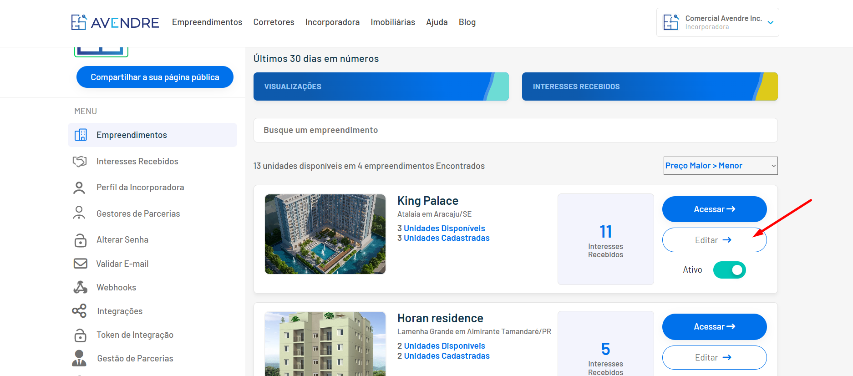This screenshot has width=853, height=376.
Task: Click the Horan residence title
Action: 440,318
